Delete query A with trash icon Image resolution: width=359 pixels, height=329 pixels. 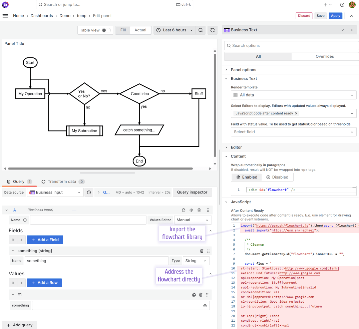pos(199,210)
